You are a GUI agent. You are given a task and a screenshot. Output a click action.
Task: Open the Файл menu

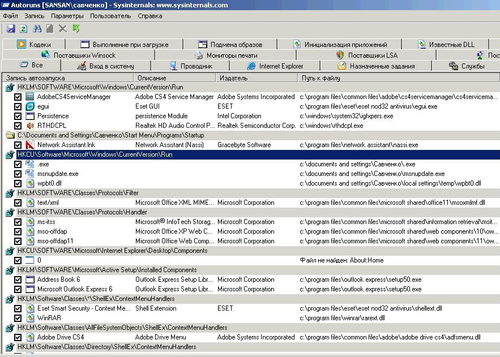point(11,16)
